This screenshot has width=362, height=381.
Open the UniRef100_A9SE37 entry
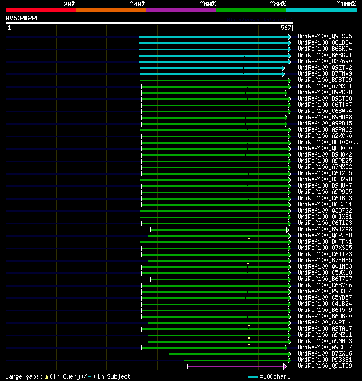(325, 348)
